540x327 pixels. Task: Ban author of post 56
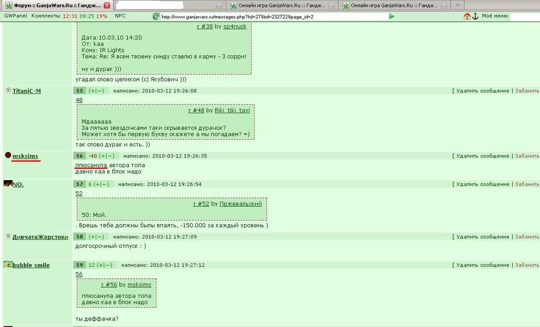click(527, 156)
